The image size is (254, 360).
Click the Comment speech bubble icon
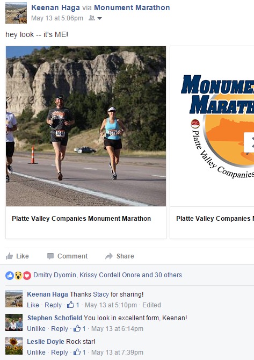50,256
